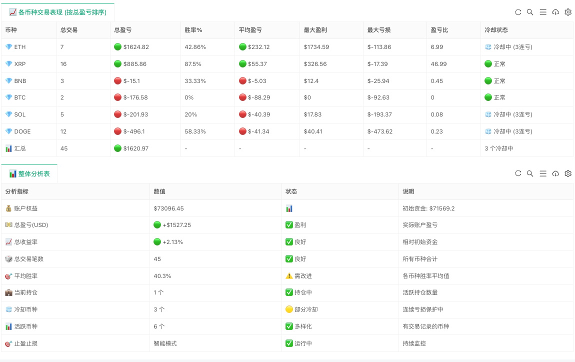Open the hamburger menu of 整体分析表
This screenshot has width=575, height=362.
pyautogui.click(x=543, y=173)
